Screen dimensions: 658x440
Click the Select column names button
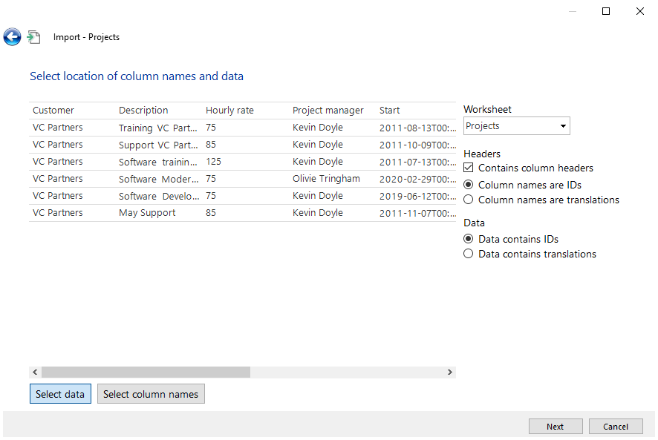click(151, 394)
